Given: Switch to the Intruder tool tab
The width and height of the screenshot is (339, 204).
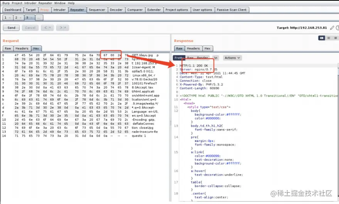Looking at the screenshot, I should pos(59,10).
